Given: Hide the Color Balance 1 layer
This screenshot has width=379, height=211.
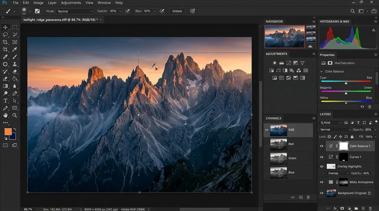Looking at the screenshot, I should (322, 146).
